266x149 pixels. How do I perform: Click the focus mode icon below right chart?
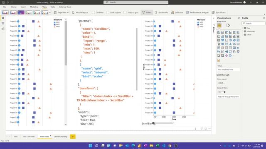pos(206,129)
